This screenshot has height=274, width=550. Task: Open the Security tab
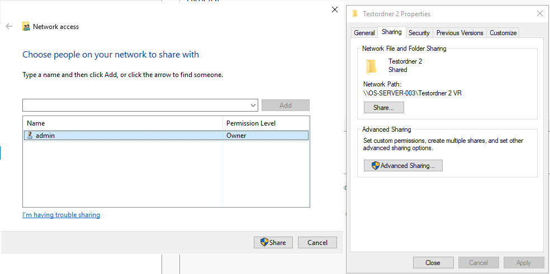[x=419, y=32]
